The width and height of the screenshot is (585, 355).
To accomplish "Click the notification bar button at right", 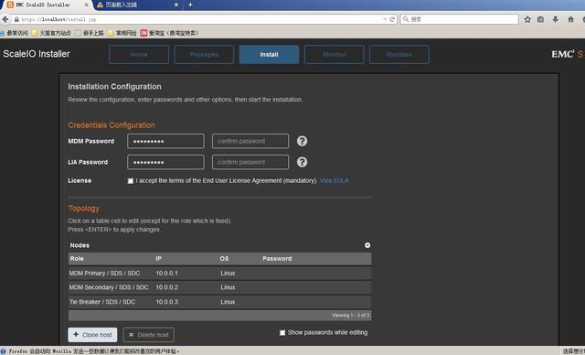I will point(573,351).
